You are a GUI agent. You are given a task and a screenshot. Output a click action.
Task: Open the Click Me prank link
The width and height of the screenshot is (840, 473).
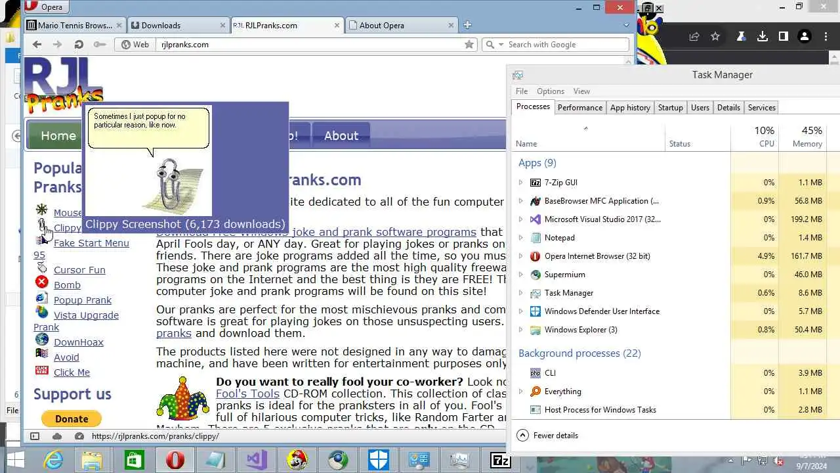point(72,372)
